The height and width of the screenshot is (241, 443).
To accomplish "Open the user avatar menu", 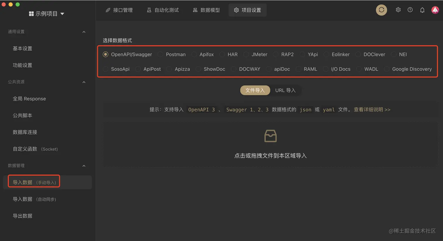I will click(x=435, y=10).
